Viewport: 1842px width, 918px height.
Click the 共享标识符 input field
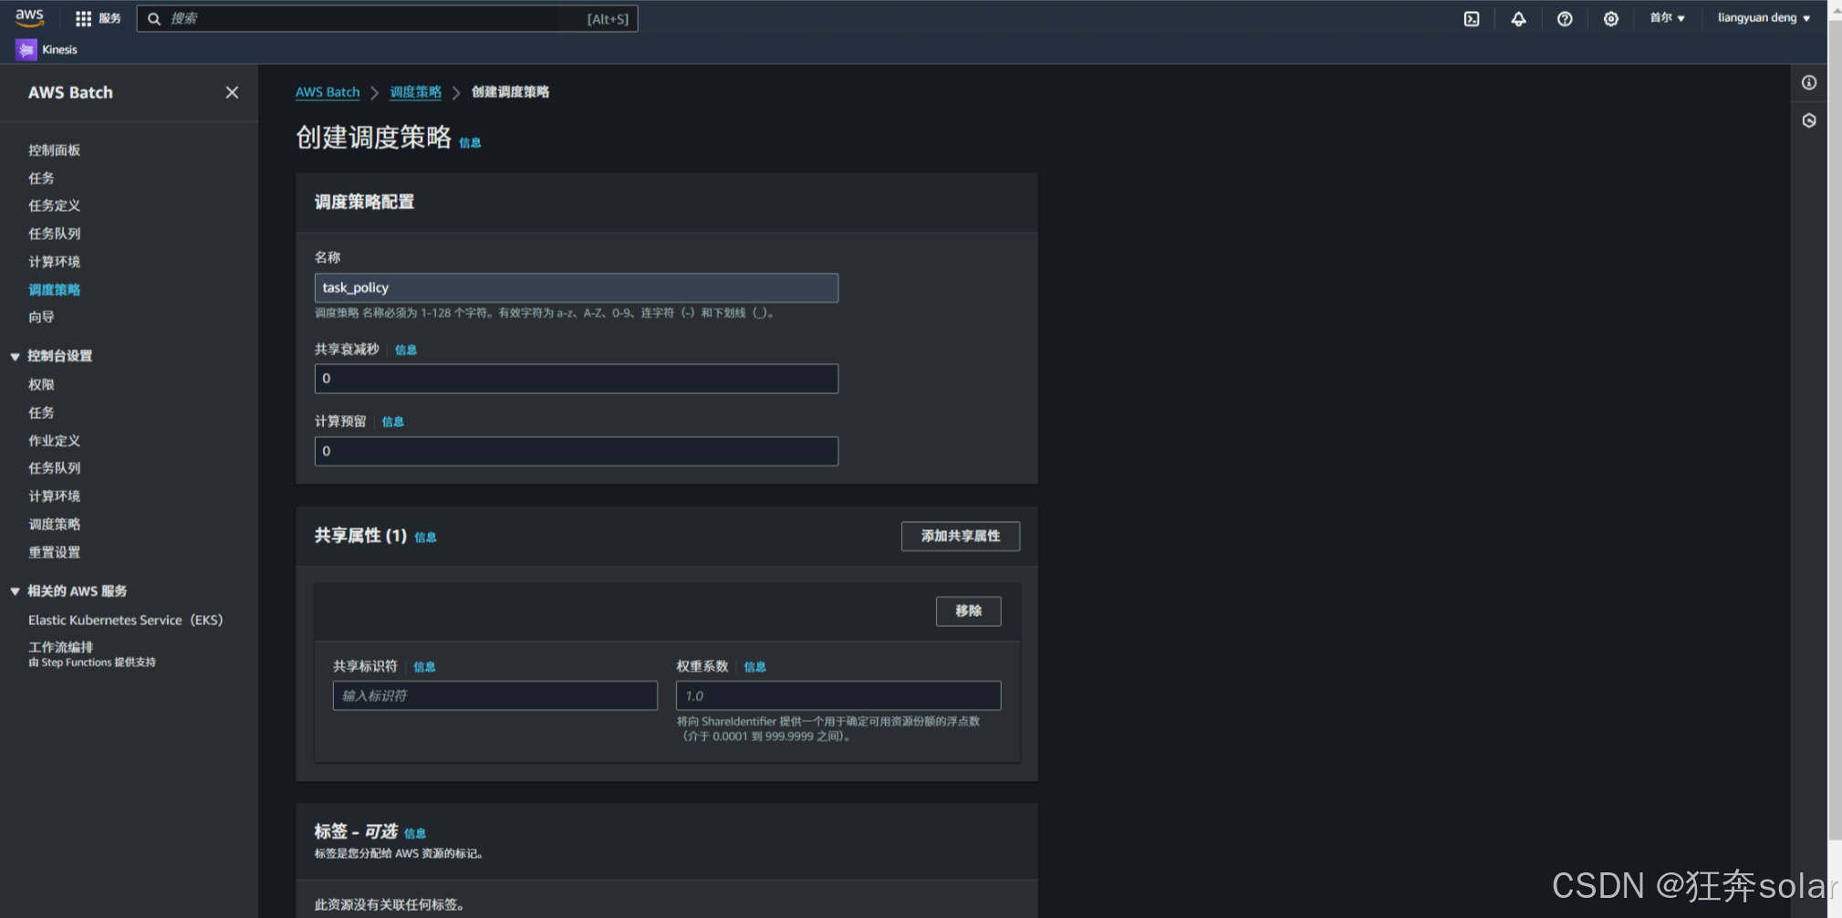tap(495, 695)
